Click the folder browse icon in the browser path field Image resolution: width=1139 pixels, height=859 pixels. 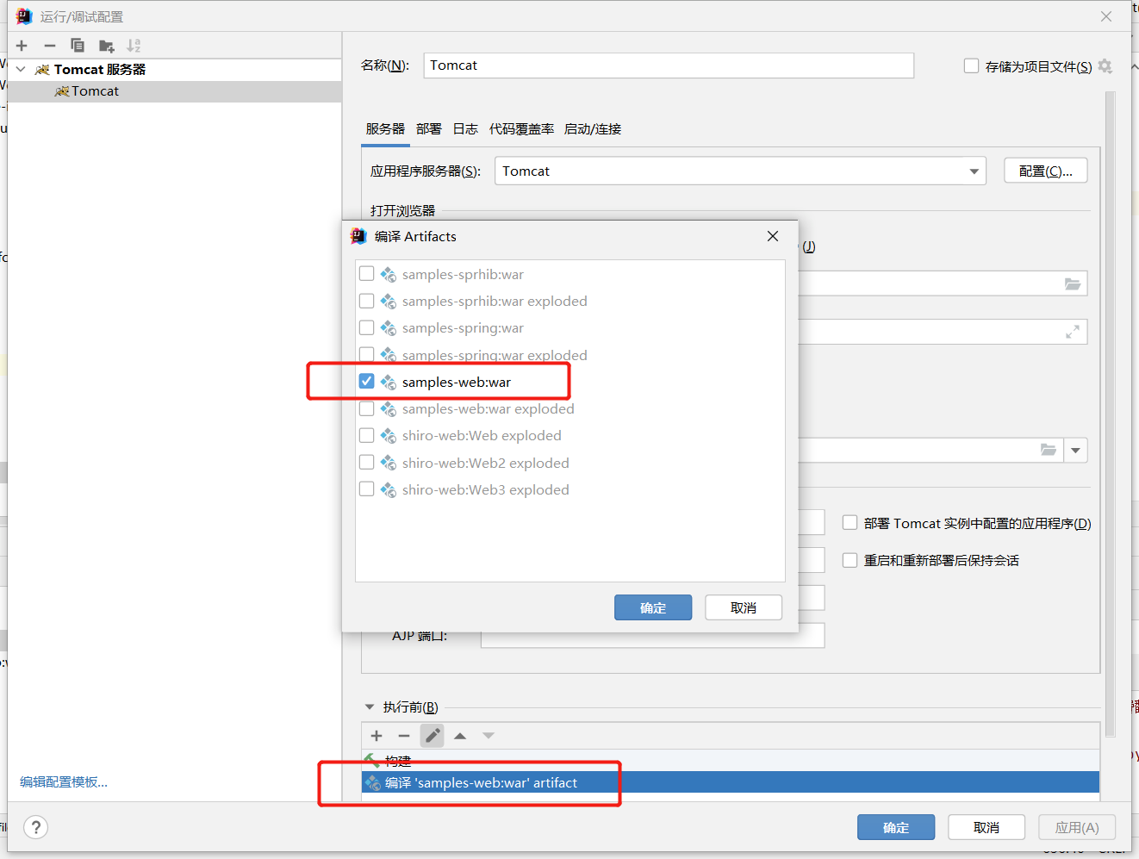tap(1073, 283)
